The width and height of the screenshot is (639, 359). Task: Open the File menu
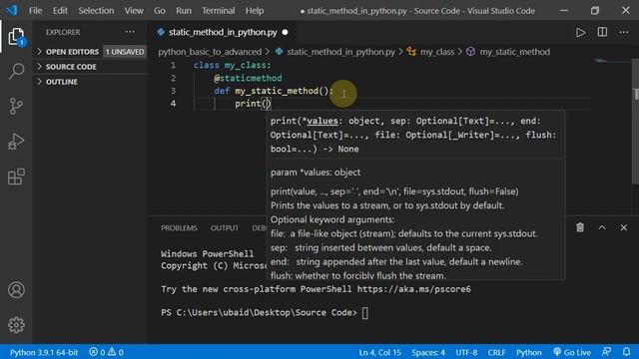pos(36,11)
